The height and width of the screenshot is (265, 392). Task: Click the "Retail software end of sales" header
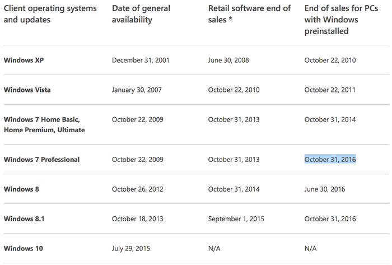(249, 14)
